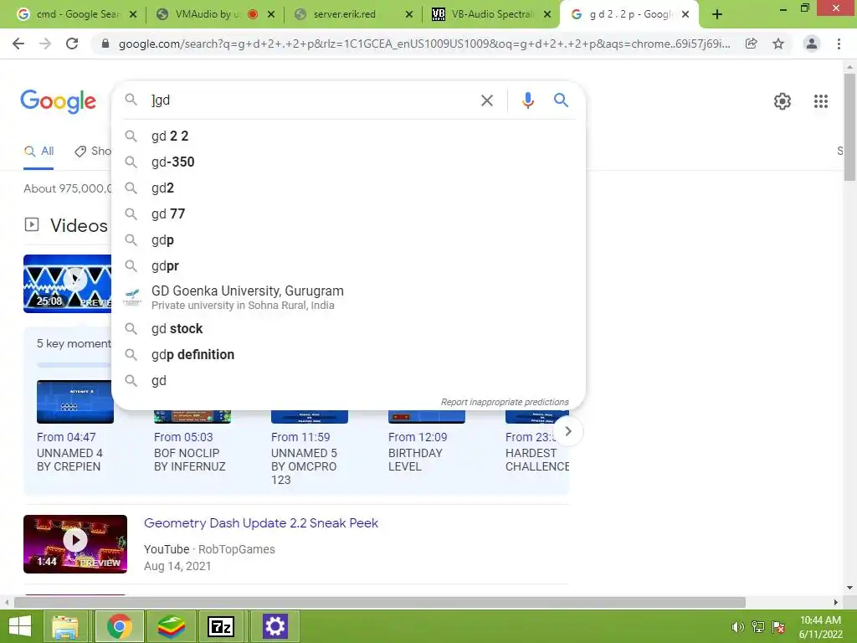Open BlueStacks from the taskbar
Screen dimensions: 857x643
tap(171, 626)
